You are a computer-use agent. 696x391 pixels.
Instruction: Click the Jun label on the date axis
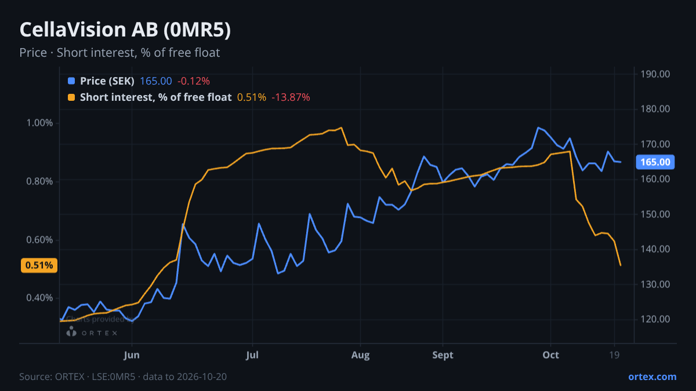tap(132, 355)
